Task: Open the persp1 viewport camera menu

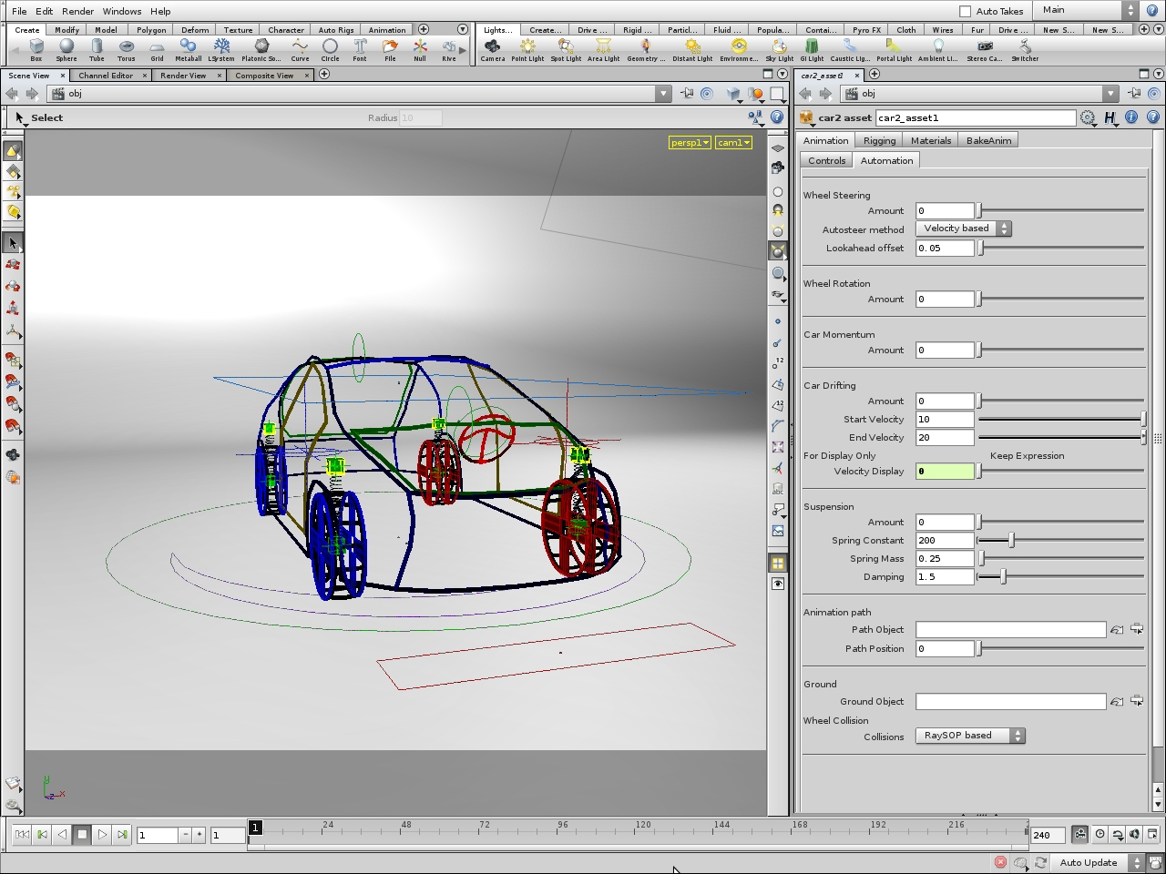Action: click(690, 142)
